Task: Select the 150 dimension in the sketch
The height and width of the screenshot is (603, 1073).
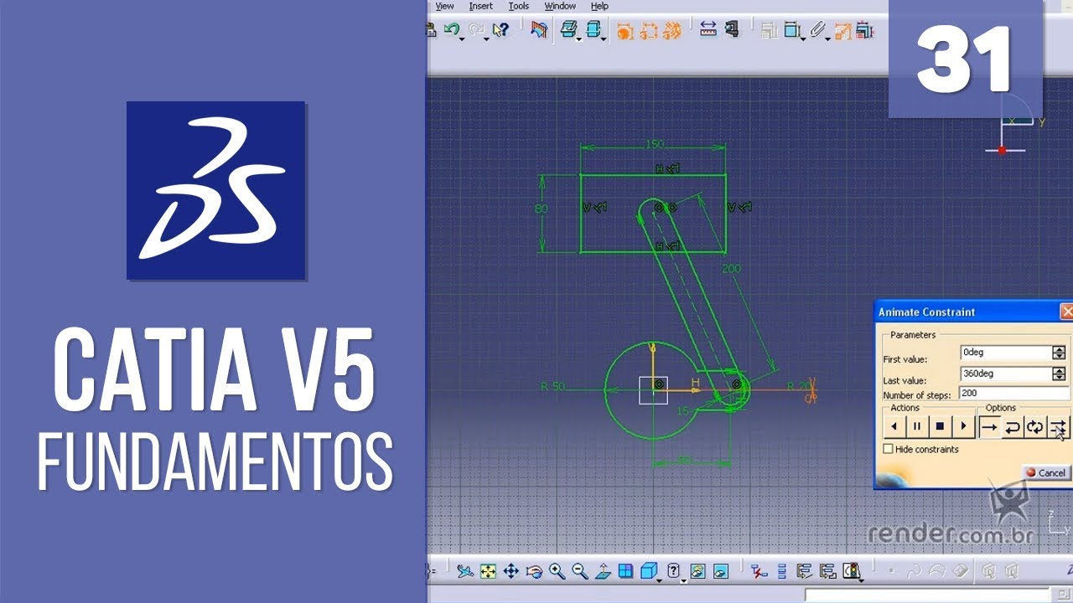Action: click(655, 145)
